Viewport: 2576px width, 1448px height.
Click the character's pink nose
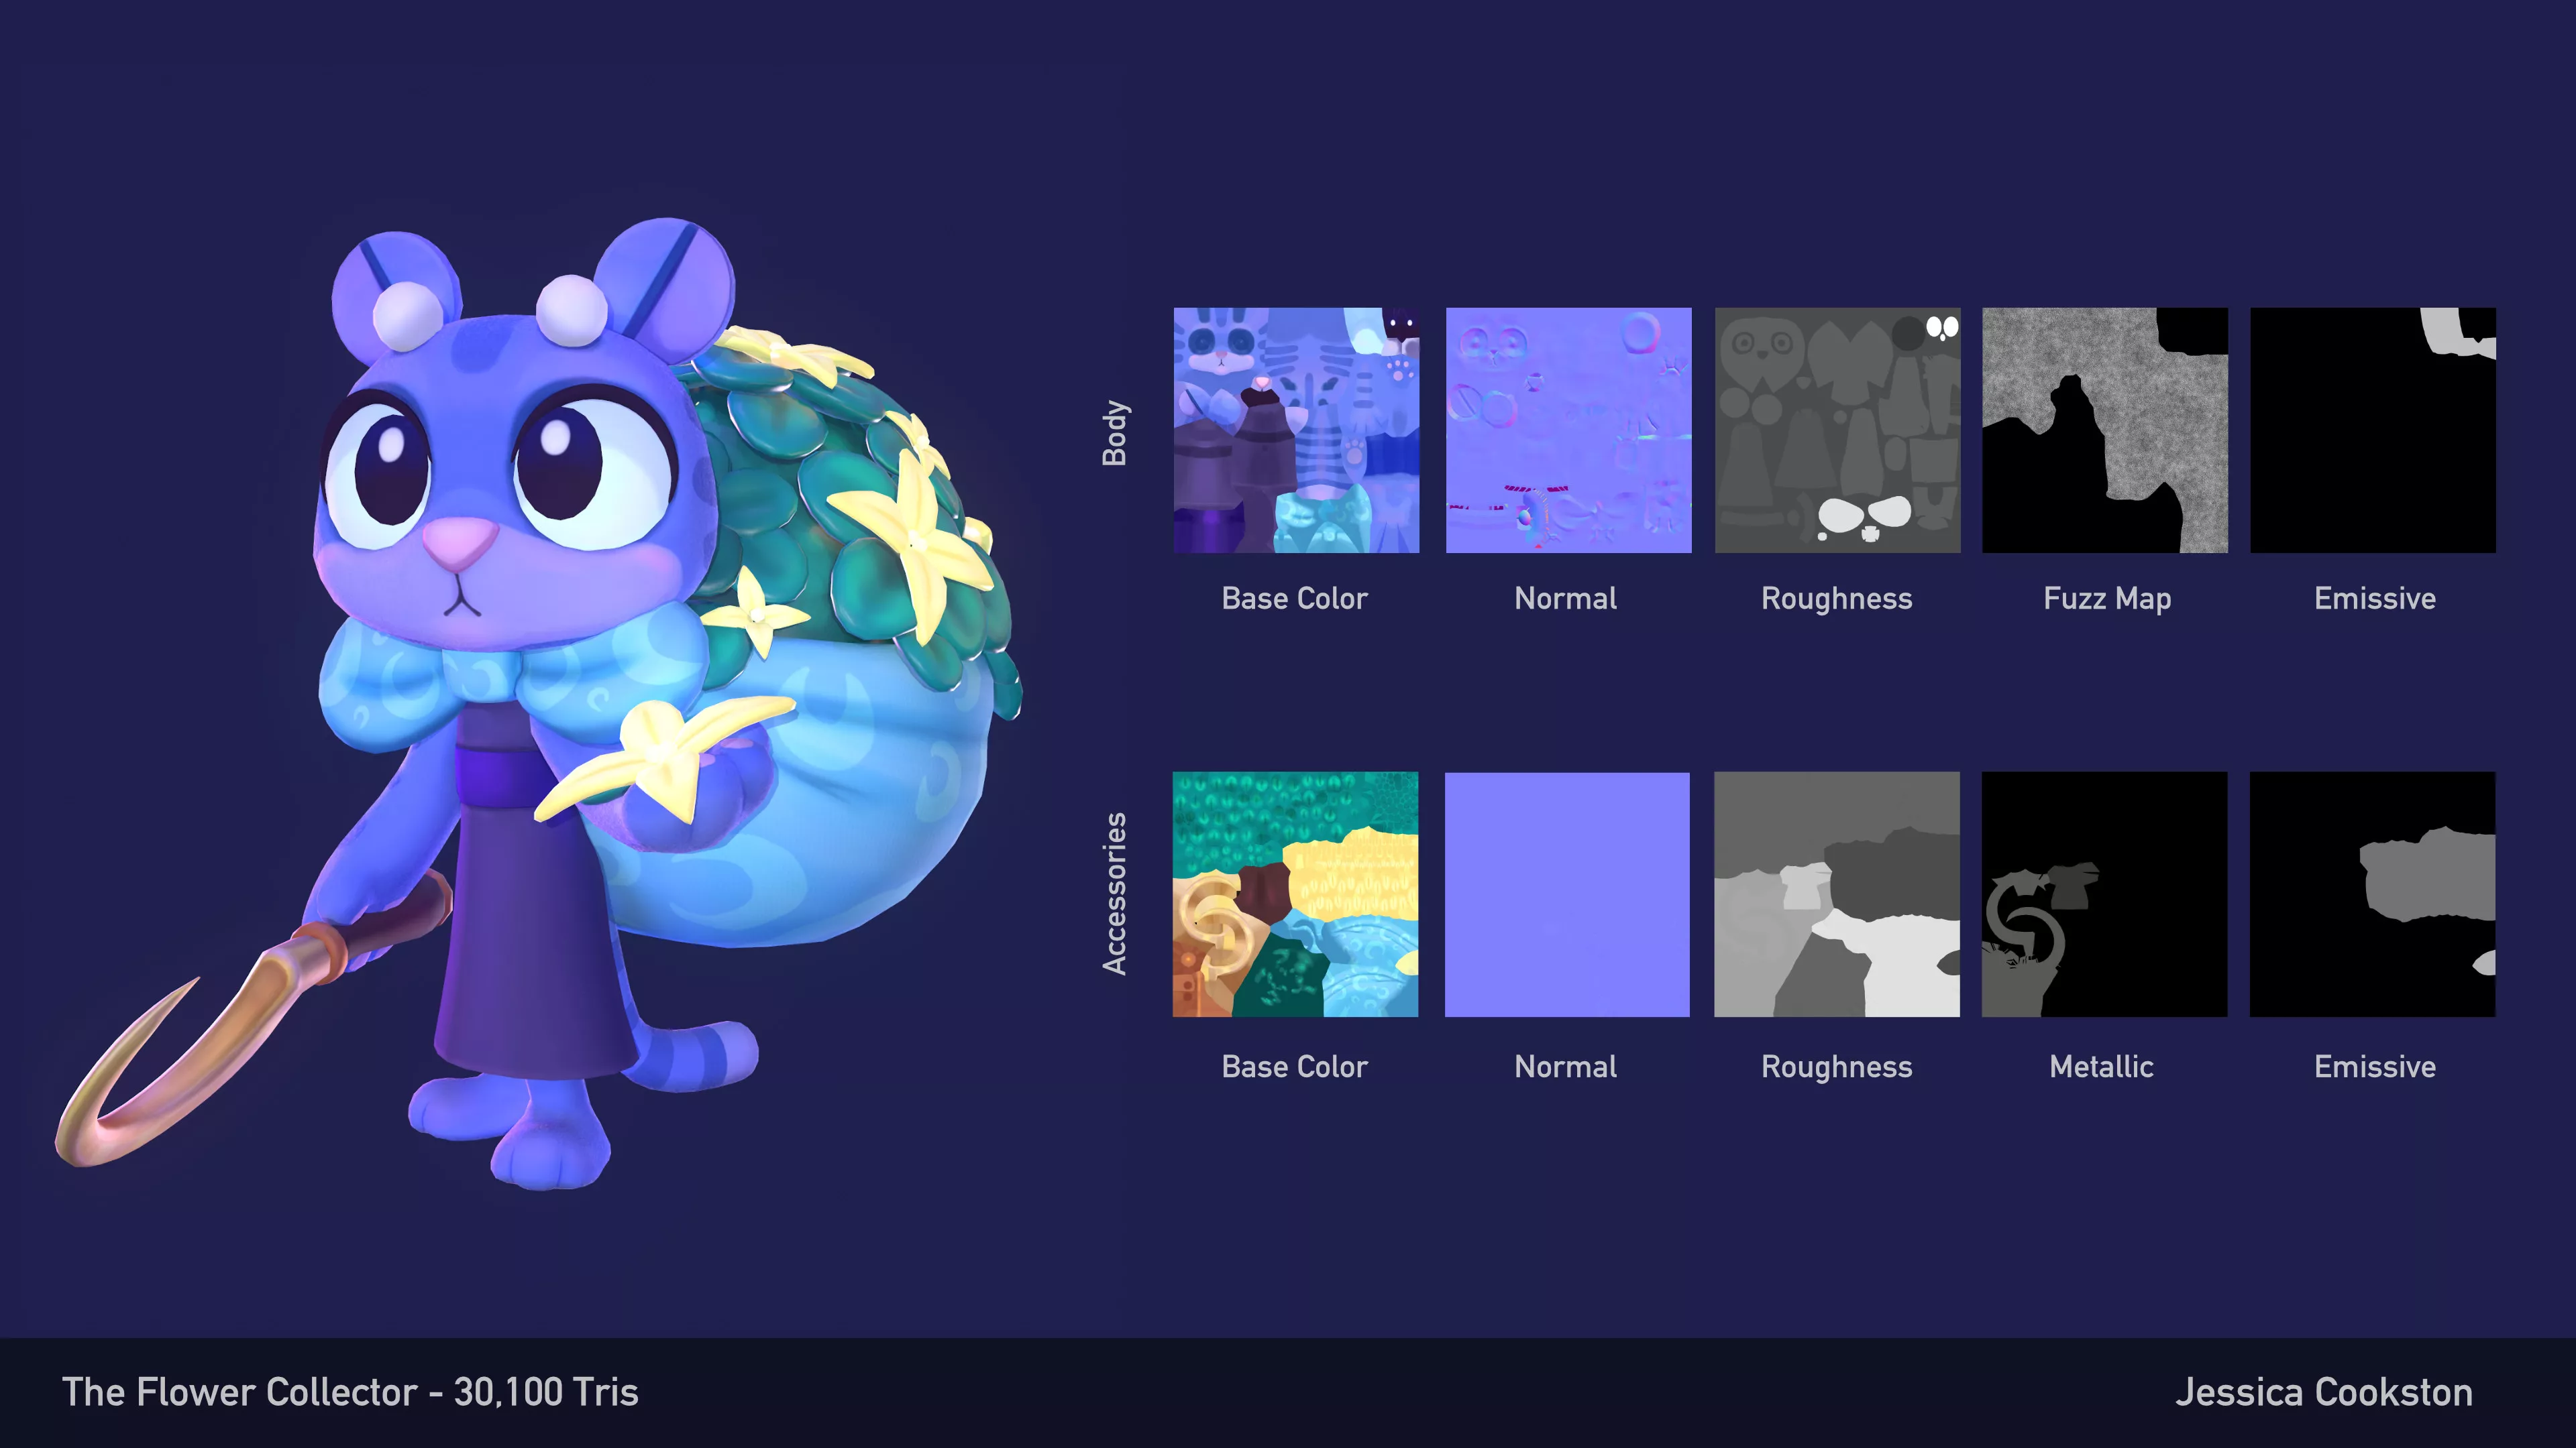[x=459, y=542]
